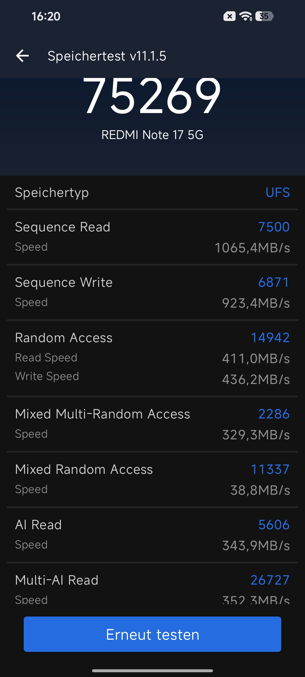Tap the home gesture bar
The height and width of the screenshot is (677, 305).
point(152,671)
